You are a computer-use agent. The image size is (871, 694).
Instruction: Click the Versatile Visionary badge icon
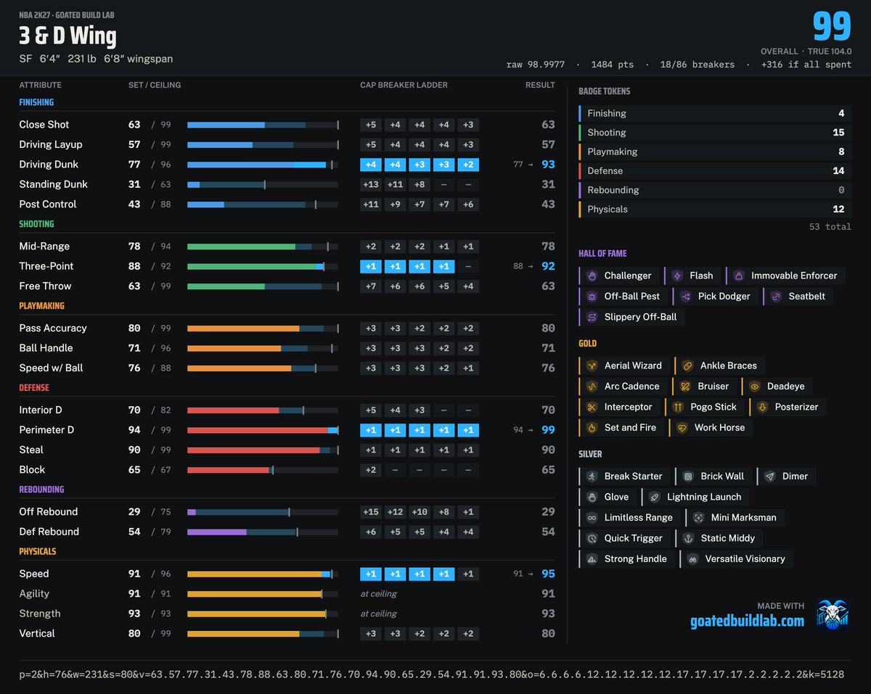(x=692, y=559)
